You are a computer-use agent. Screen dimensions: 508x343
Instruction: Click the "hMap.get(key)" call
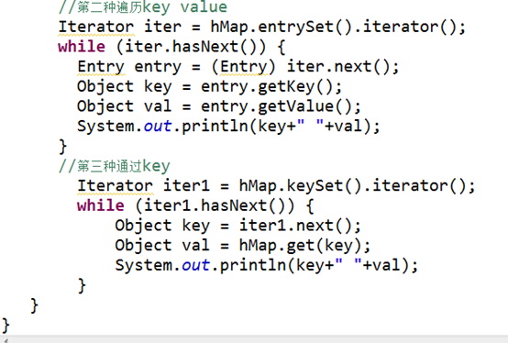pyautogui.click(x=301, y=246)
